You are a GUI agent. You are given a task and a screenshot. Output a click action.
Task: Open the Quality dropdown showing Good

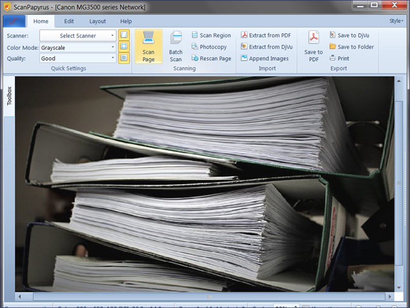point(77,58)
